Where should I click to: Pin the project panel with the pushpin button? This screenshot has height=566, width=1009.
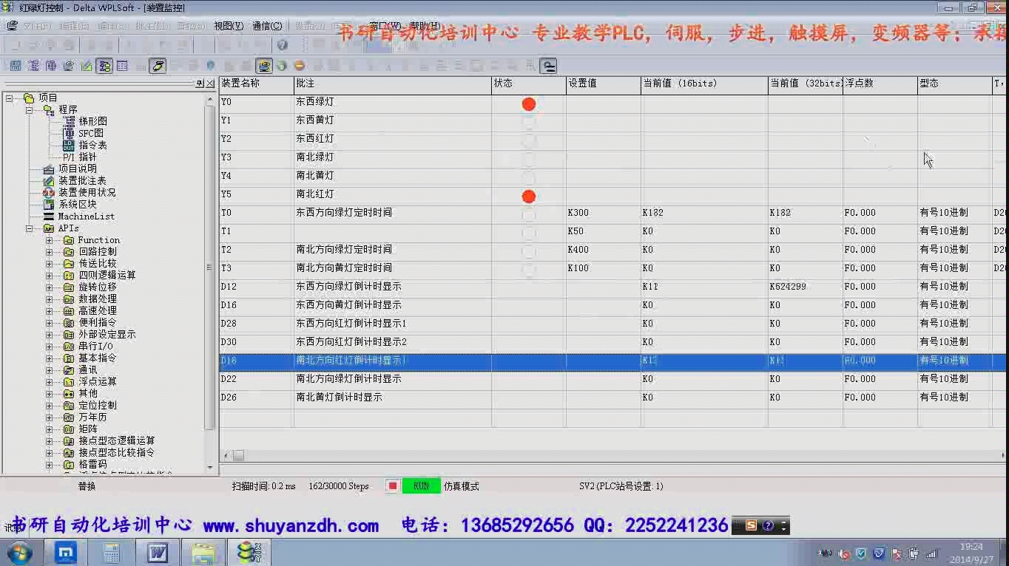point(200,84)
